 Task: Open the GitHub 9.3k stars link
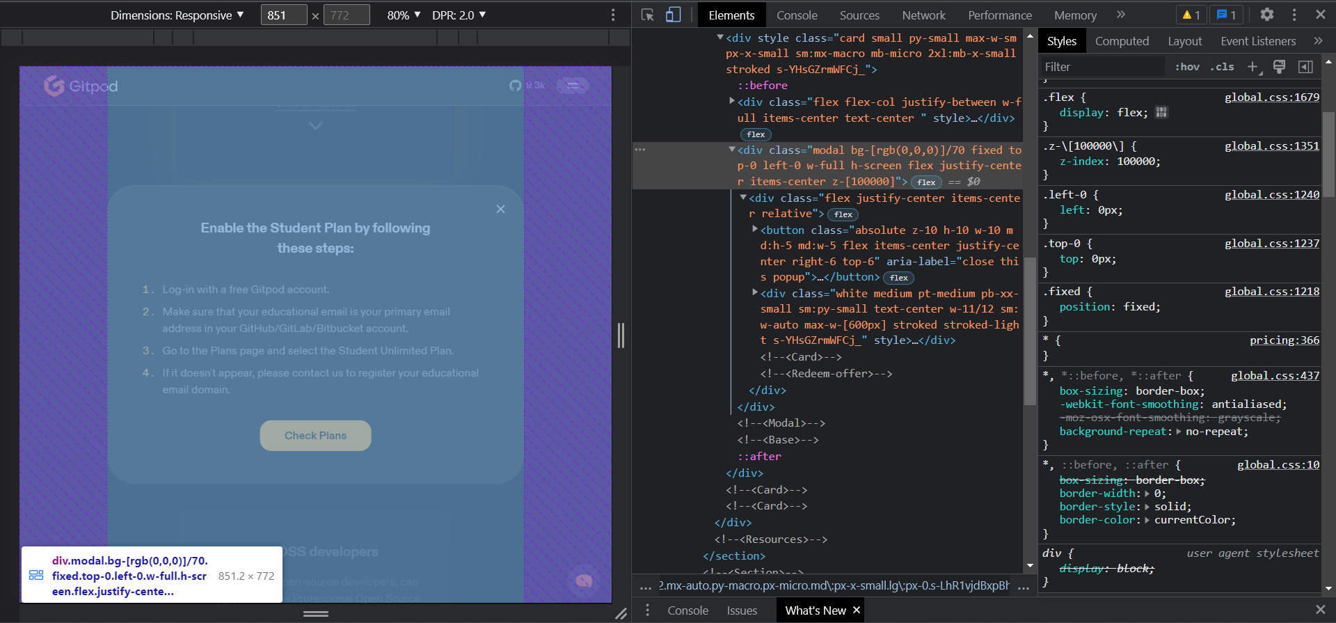[527, 86]
